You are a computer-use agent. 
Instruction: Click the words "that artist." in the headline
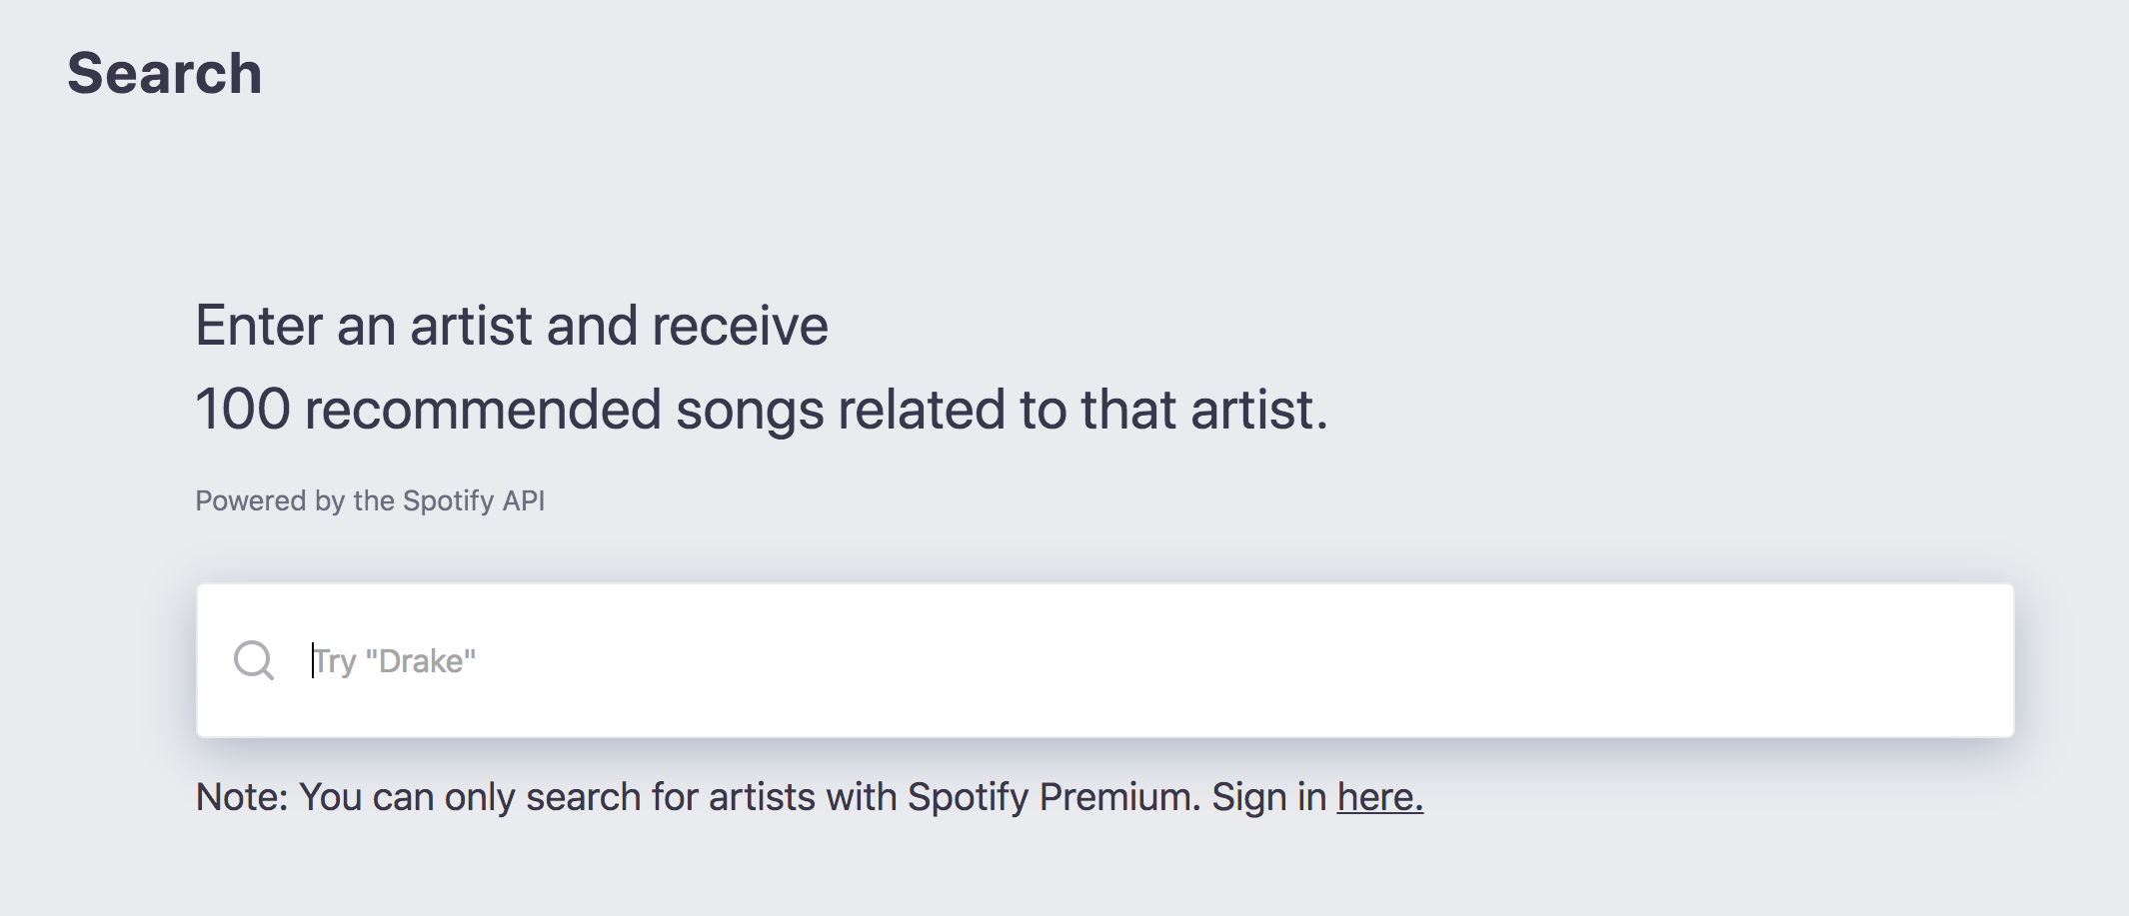coord(1204,410)
